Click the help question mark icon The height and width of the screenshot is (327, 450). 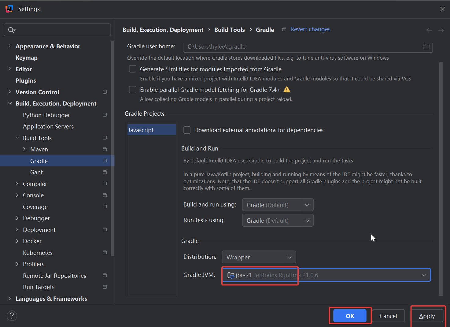[12, 316]
